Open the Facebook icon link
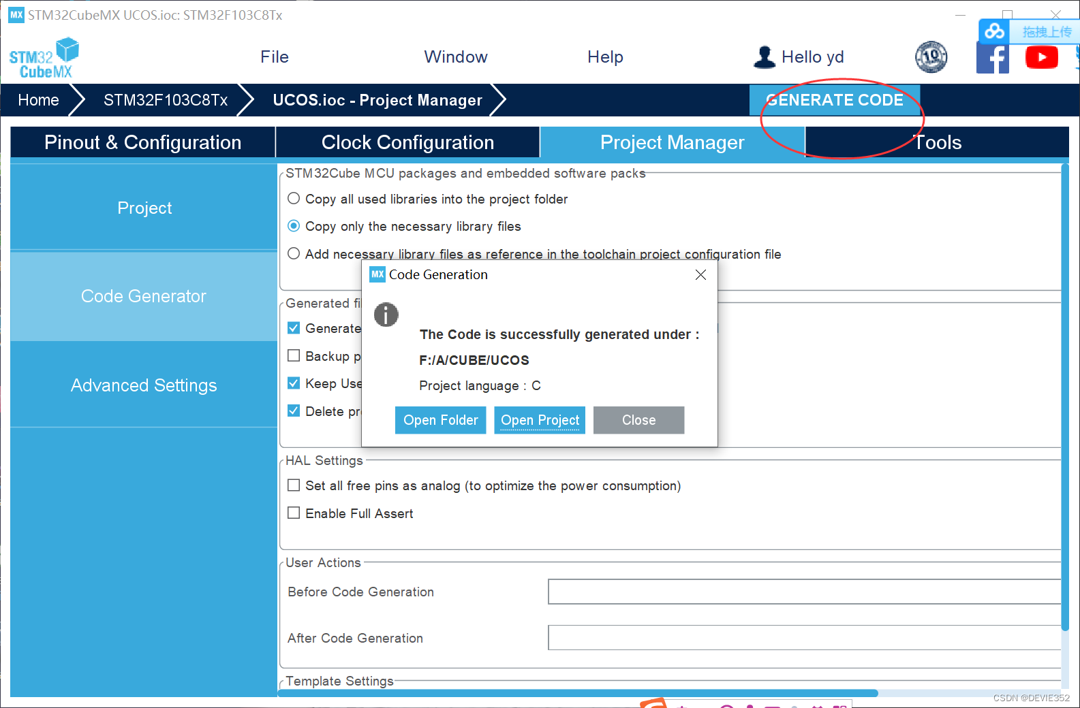Image resolution: width=1080 pixels, height=708 pixels. [992, 57]
